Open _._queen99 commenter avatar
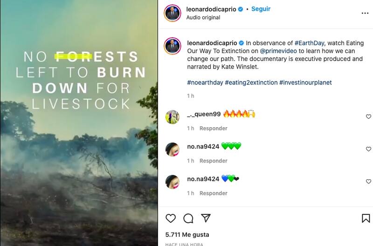 coord(173,117)
